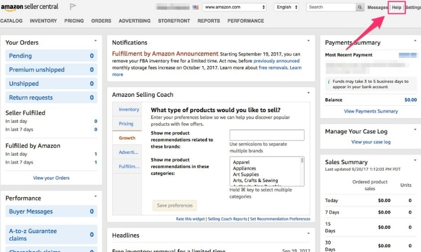421x252 pixels.
Task: Click the Save preferences button
Action: pyautogui.click(x=175, y=206)
